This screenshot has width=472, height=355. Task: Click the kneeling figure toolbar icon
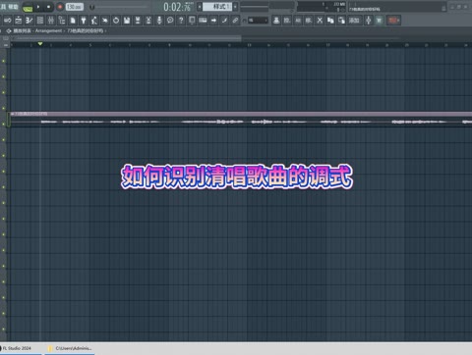[94, 21]
